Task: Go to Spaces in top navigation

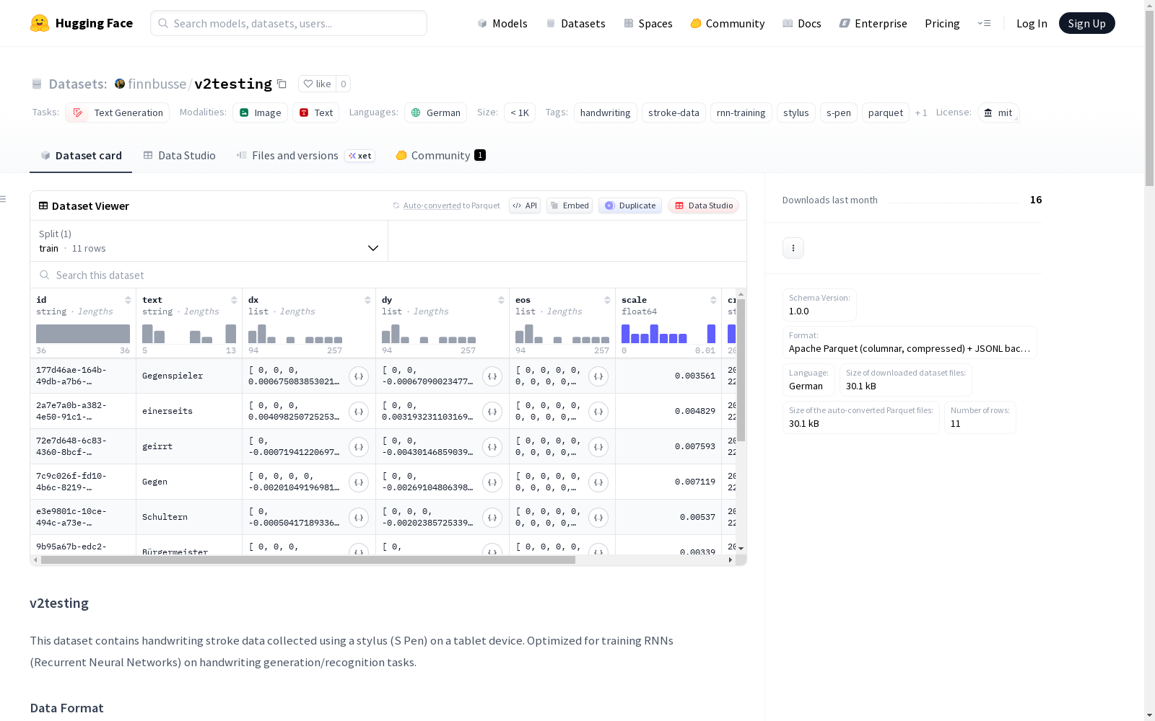Action: click(648, 24)
